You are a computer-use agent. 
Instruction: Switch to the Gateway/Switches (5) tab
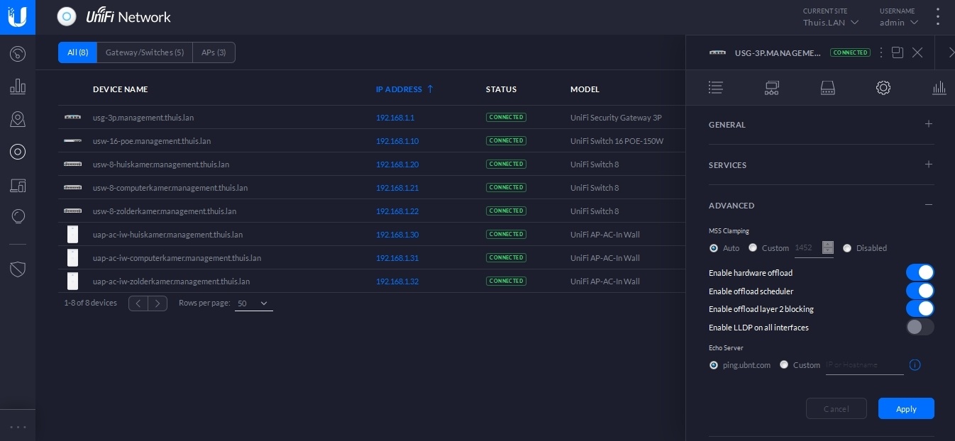click(x=145, y=52)
